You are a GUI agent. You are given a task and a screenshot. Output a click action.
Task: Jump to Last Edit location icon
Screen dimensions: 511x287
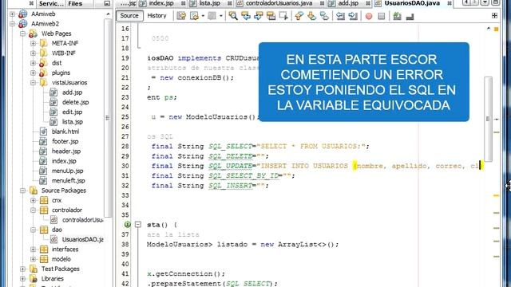181,16
